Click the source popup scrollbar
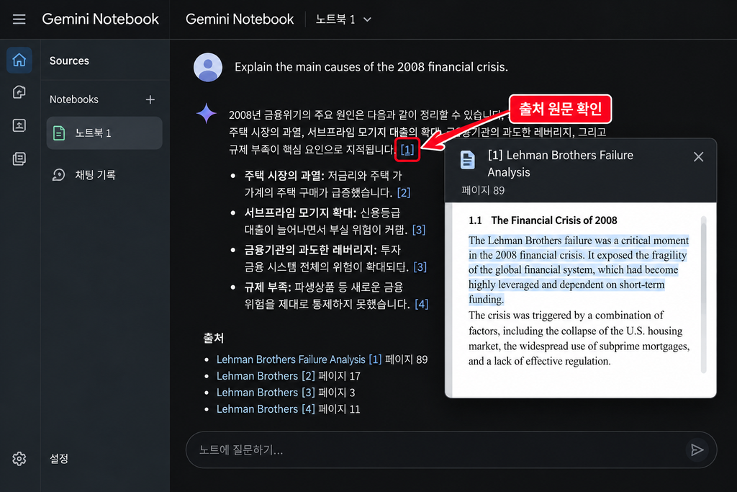Screen dimensions: 737x492 coord(704,295)
